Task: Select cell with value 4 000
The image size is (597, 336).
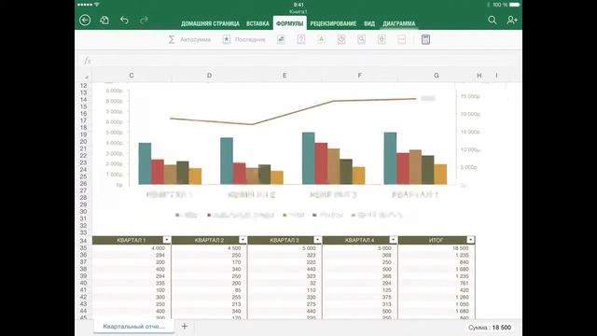Action: (132, 248)
